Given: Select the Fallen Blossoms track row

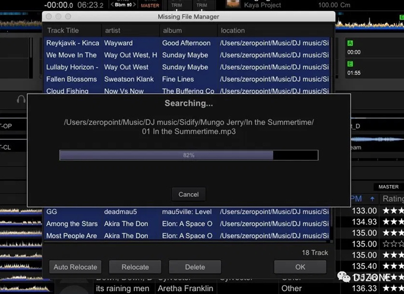Looking at the screenshot, I should [x=187, y=79].
